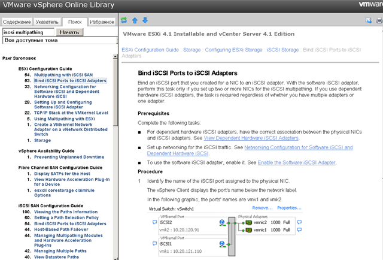
Task: Click the iSCSI SAN Configuration Guide heading
Action: [x=51, y=205]
